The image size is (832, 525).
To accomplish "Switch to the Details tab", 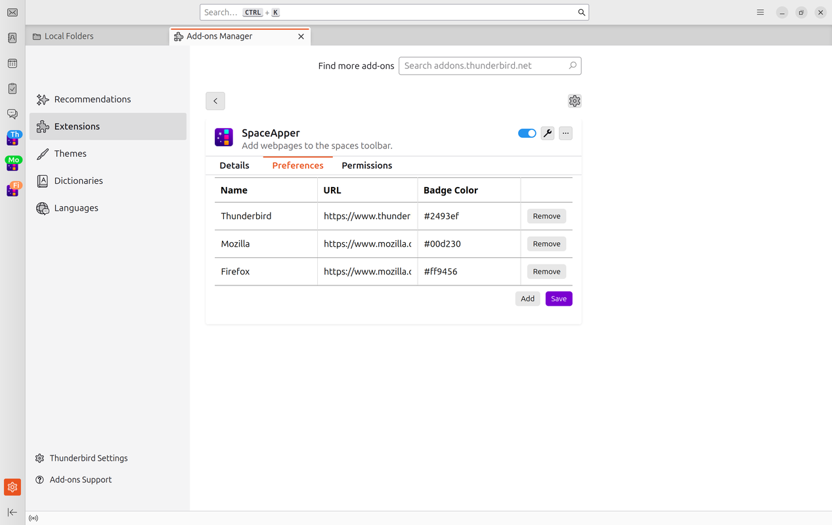I will tap(234, 165).
